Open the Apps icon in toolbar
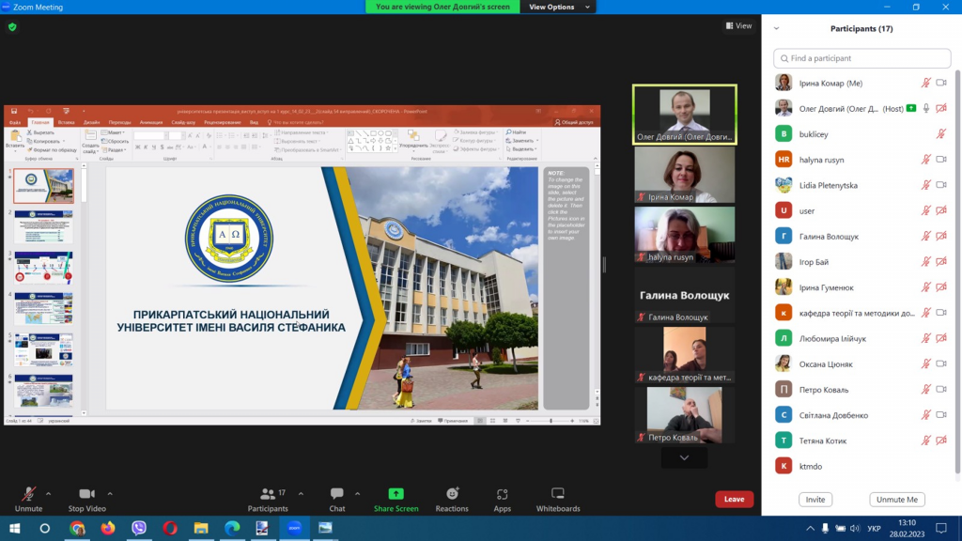The height and width of the screenshot is (541, 962). 502,494
